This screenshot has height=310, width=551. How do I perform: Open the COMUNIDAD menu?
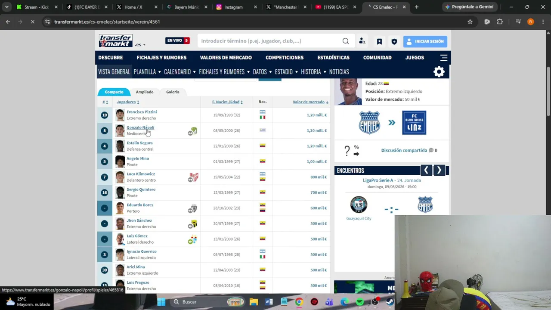(x=378, y=58)
